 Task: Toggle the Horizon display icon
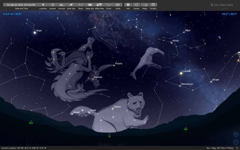(62, 5)
